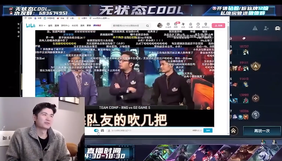
Task: Open the user avatar in bilibili header
Action: coord(159,25)
